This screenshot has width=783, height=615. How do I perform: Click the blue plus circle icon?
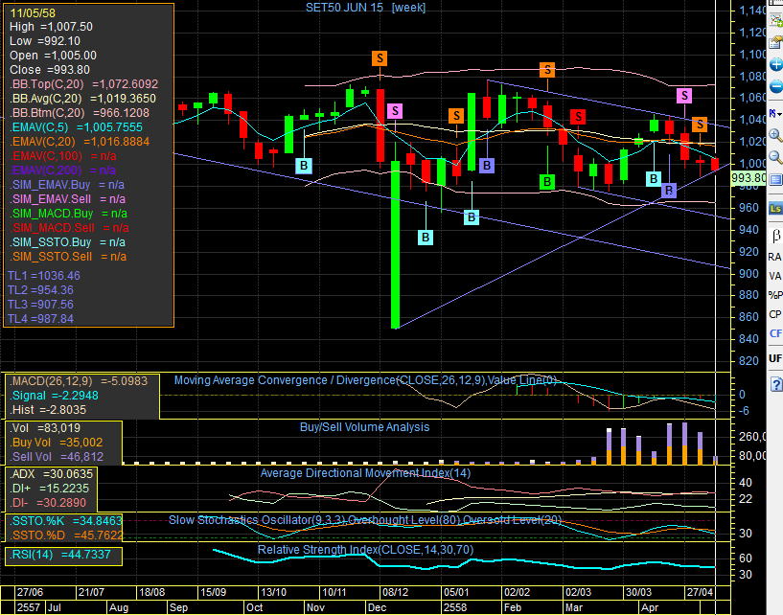[x=776, y=64]
